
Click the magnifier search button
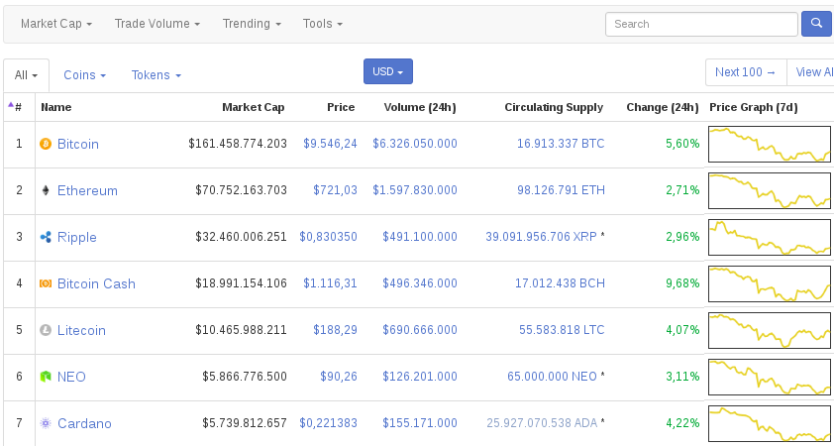tap(816, 24)
